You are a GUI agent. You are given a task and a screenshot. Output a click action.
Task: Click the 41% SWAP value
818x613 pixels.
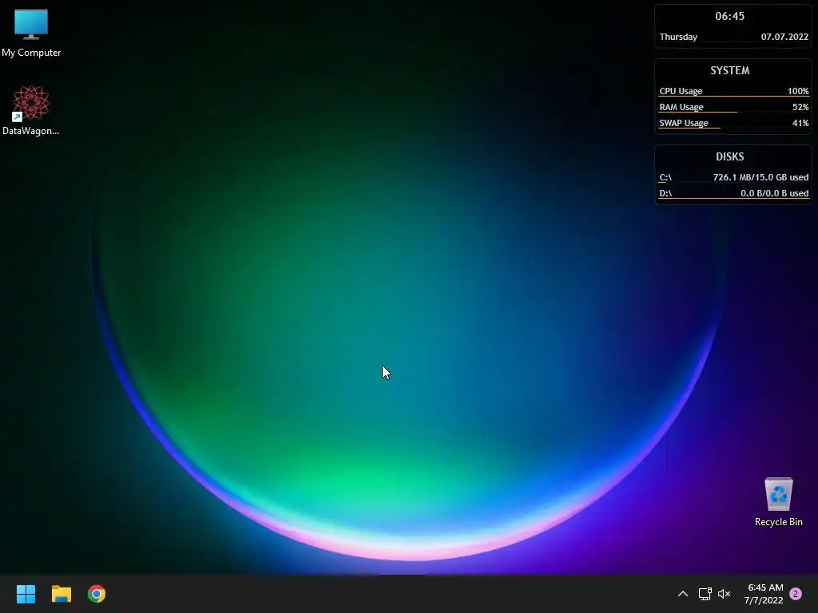pyautogui.click(x=800, y=123)
